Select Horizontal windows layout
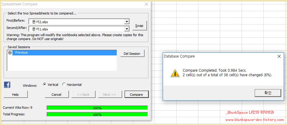 pyautogui.click(x=64, y=84)
